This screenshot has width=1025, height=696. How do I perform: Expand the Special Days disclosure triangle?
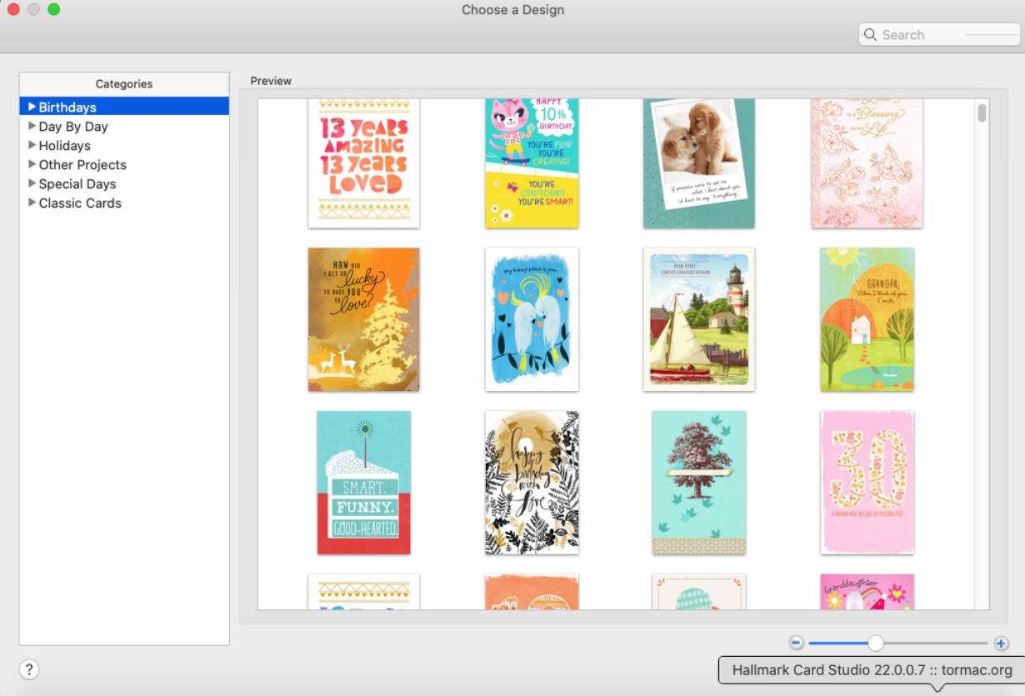tap(32, 183)
